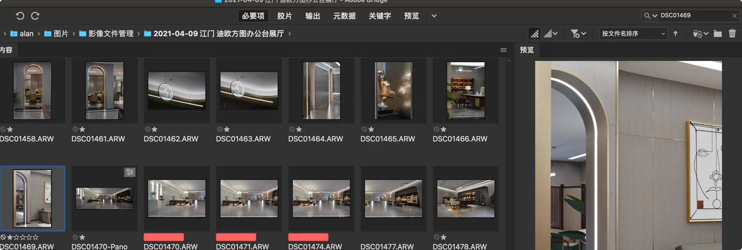
Task: Rotate 90° clockwise using toolbar icon
Action: pos(35,16)
